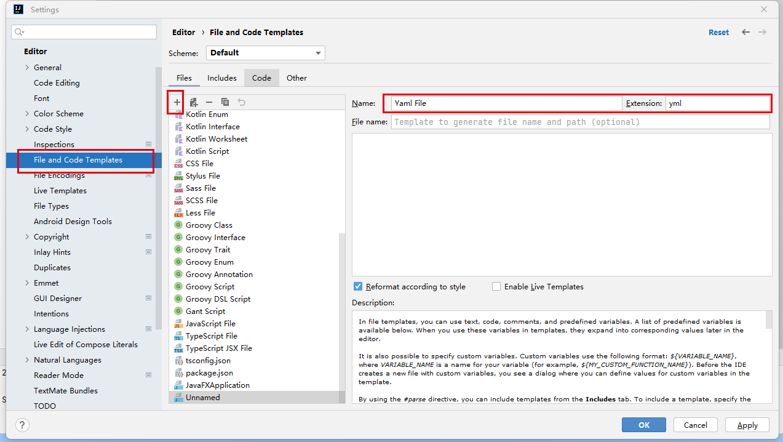
Task: Click the Create Child Template File icon
Action: (194, 102)
